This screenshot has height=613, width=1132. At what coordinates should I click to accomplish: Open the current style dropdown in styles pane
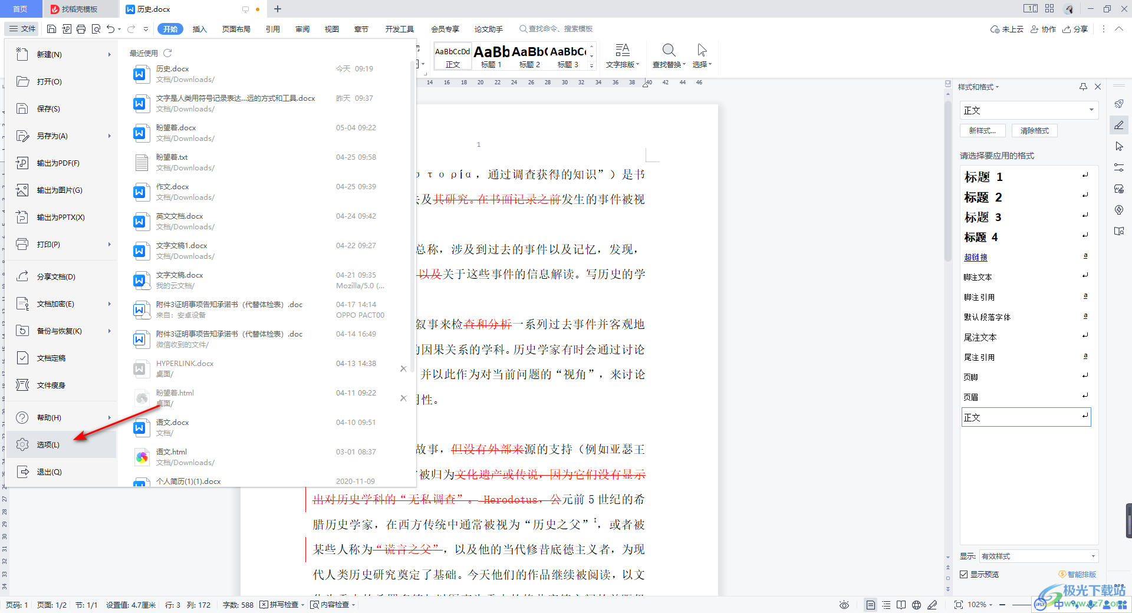[1091, 110]
